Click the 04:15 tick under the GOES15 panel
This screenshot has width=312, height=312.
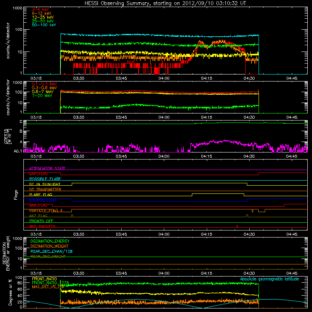click(207, 156)
